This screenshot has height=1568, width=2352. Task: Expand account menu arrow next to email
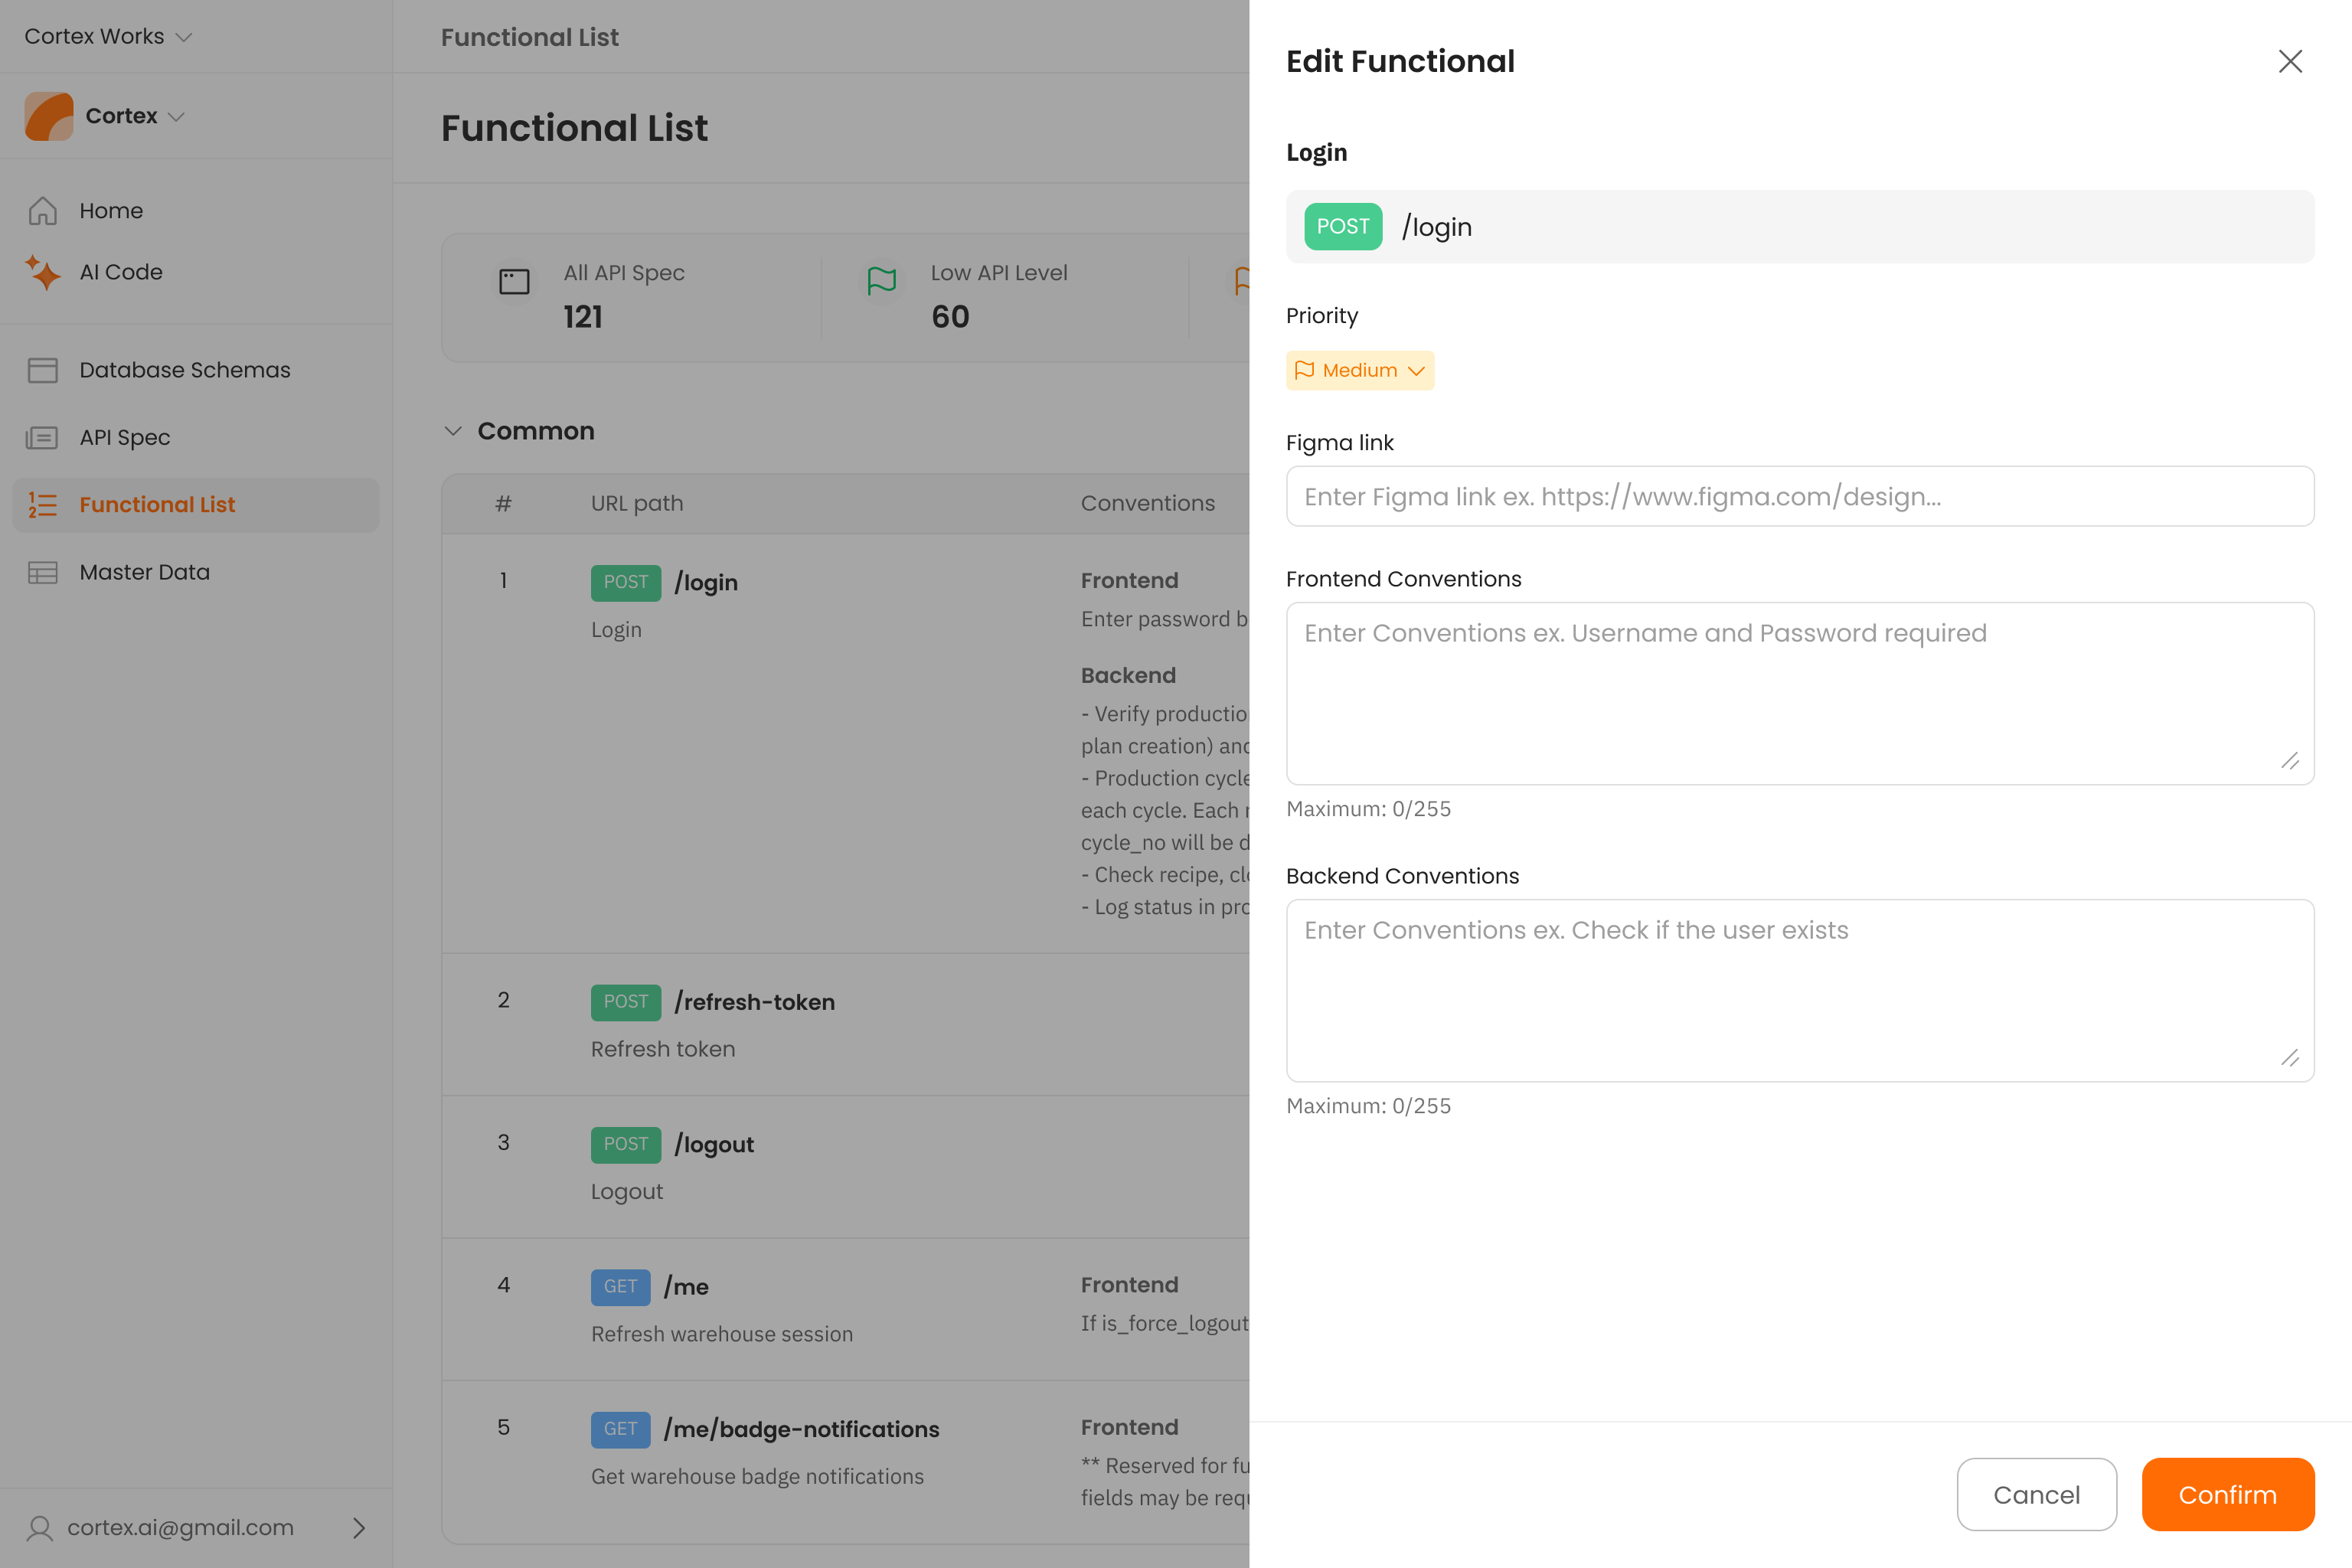[359, 1528]
